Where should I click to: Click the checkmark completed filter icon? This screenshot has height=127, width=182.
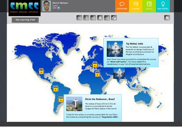coord(93,18)
